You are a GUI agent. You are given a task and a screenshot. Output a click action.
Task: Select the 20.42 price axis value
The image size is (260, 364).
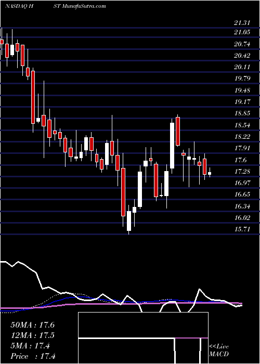pyautogui.click(x=242, y=55)
